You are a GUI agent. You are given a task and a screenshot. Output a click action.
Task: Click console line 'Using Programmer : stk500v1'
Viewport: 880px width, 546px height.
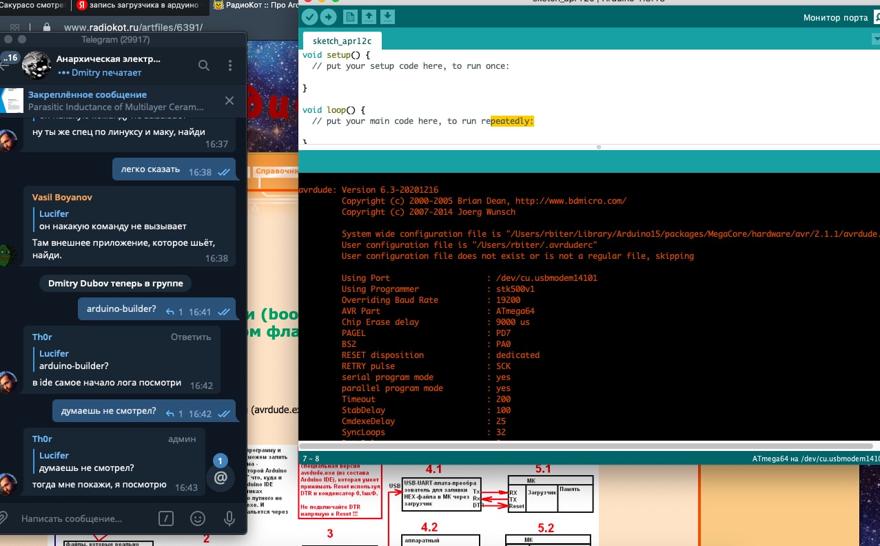click(x=438, y=289)
